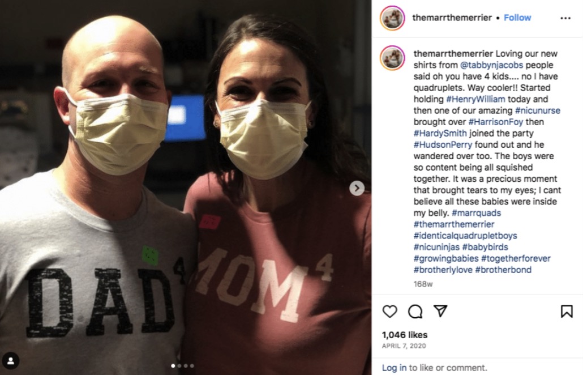Open profile picture beside caption
The width and height of the screenshot is (583, 375).
tap(392, 58)
